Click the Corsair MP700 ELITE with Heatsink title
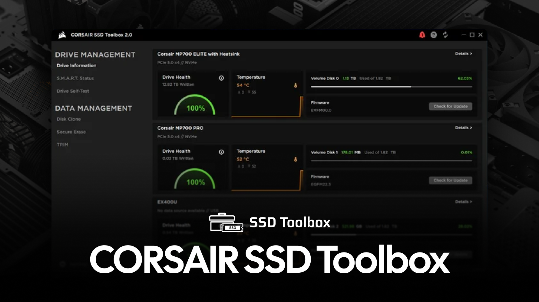The width and height of the screenshot is (539, 302). click(x=198, y=54)
